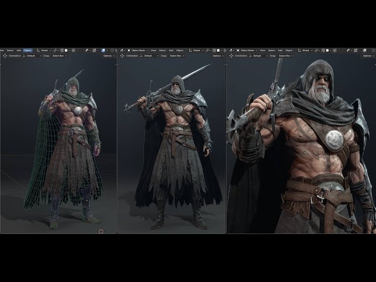Image resolution: width=376 pixels, height=282 pixels.
Task: Expand Options popover in right viewport
Action: point(368,56)
